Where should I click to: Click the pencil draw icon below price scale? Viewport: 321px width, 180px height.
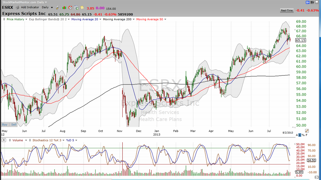[x=307, y=131]
